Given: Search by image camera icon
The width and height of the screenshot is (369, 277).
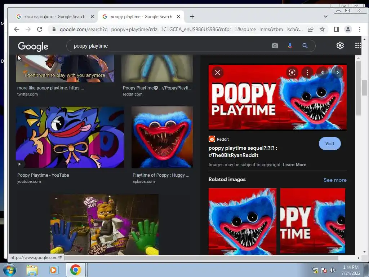Looking at the screenshot, I should click(275, 46).
